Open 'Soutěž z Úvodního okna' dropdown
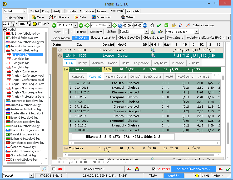This screenshot has width=233, height=180. pos(194,169)
